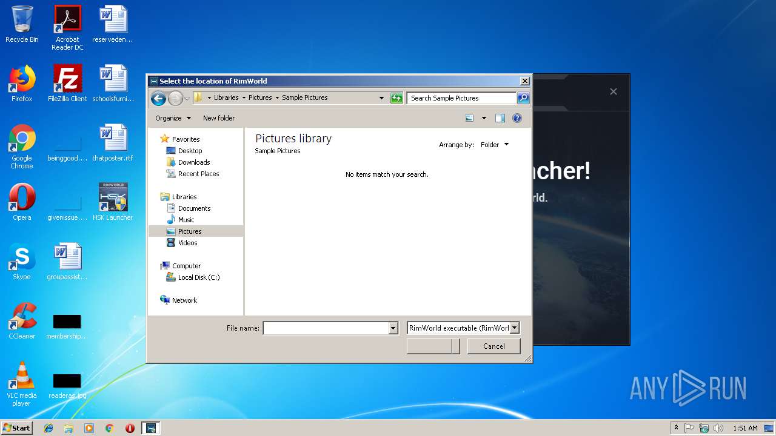Close the HSK launcher window with the X

click(x=614, y=91)
